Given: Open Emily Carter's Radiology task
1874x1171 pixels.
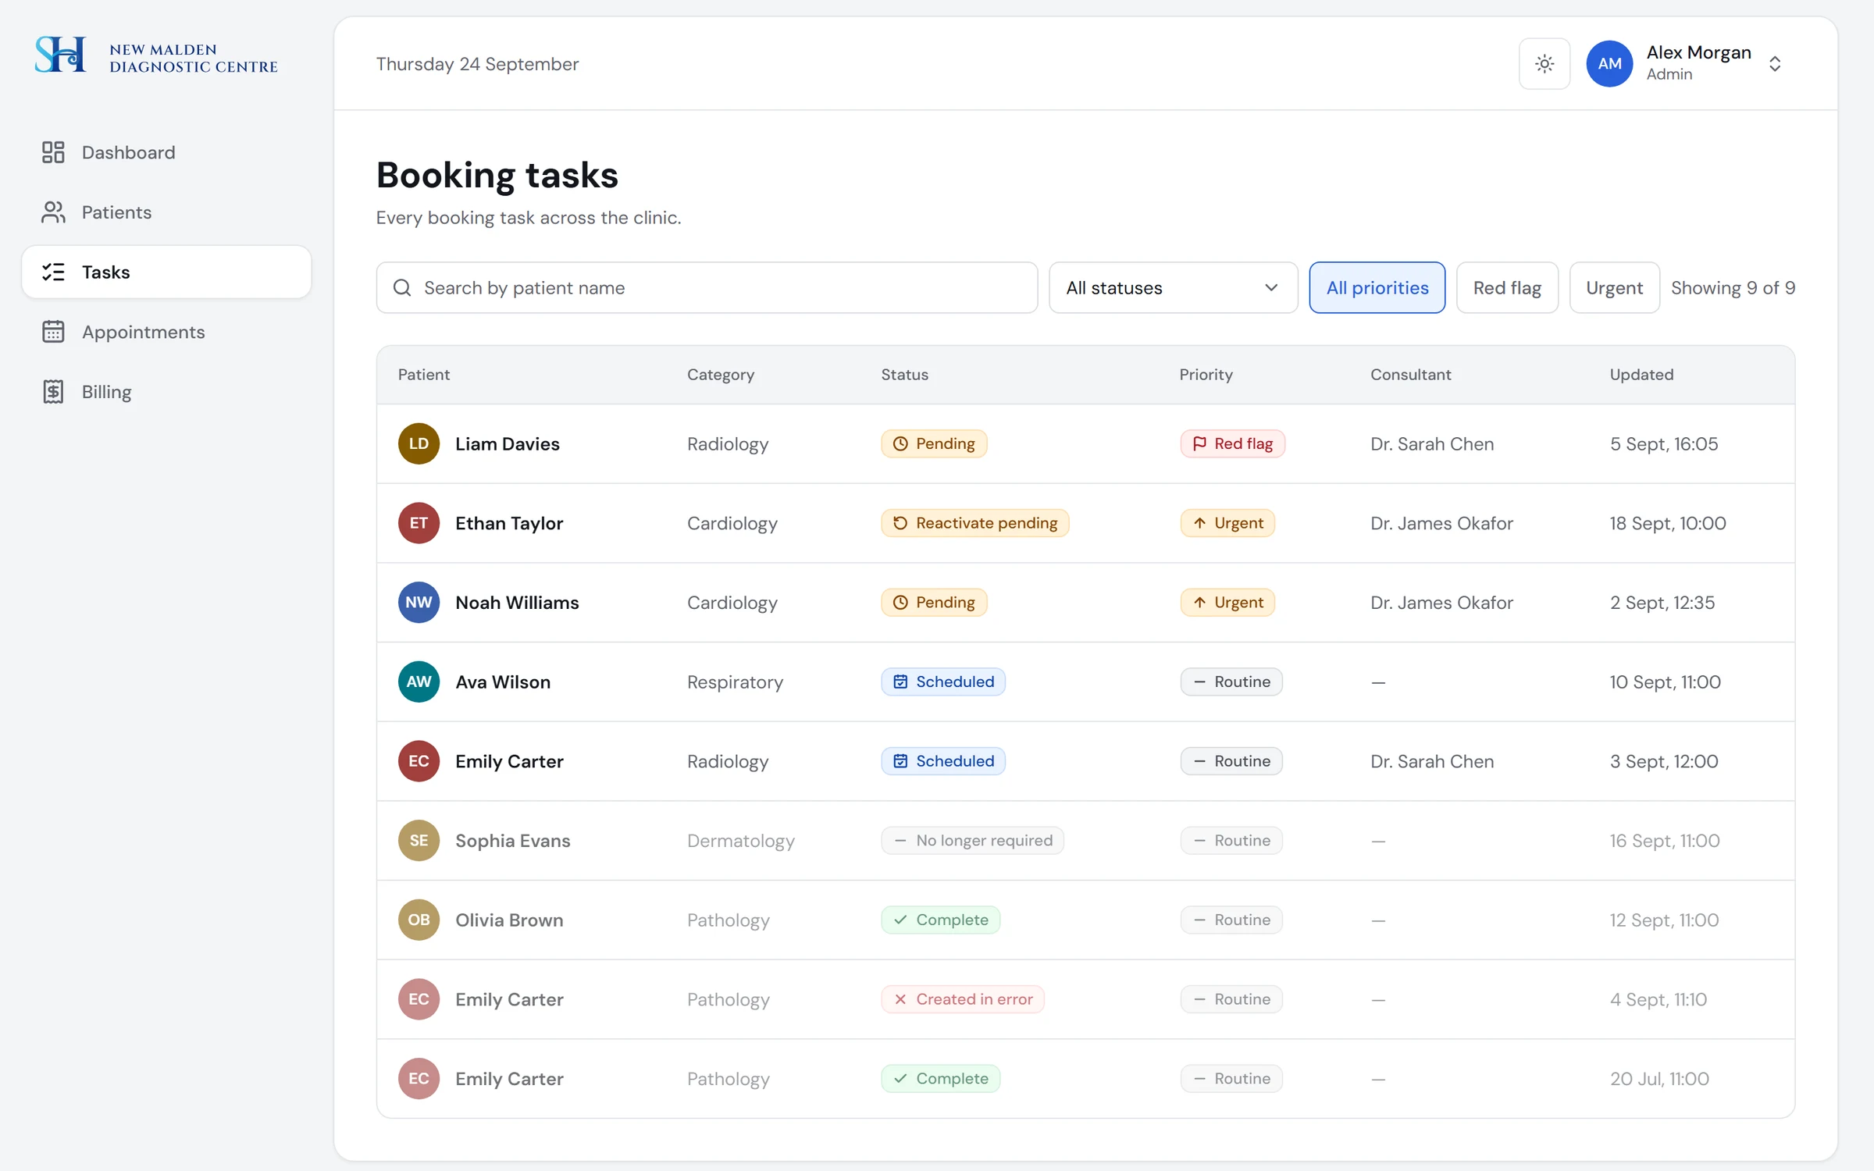Looking at the screenshot, I should (x=1085, y=761).
